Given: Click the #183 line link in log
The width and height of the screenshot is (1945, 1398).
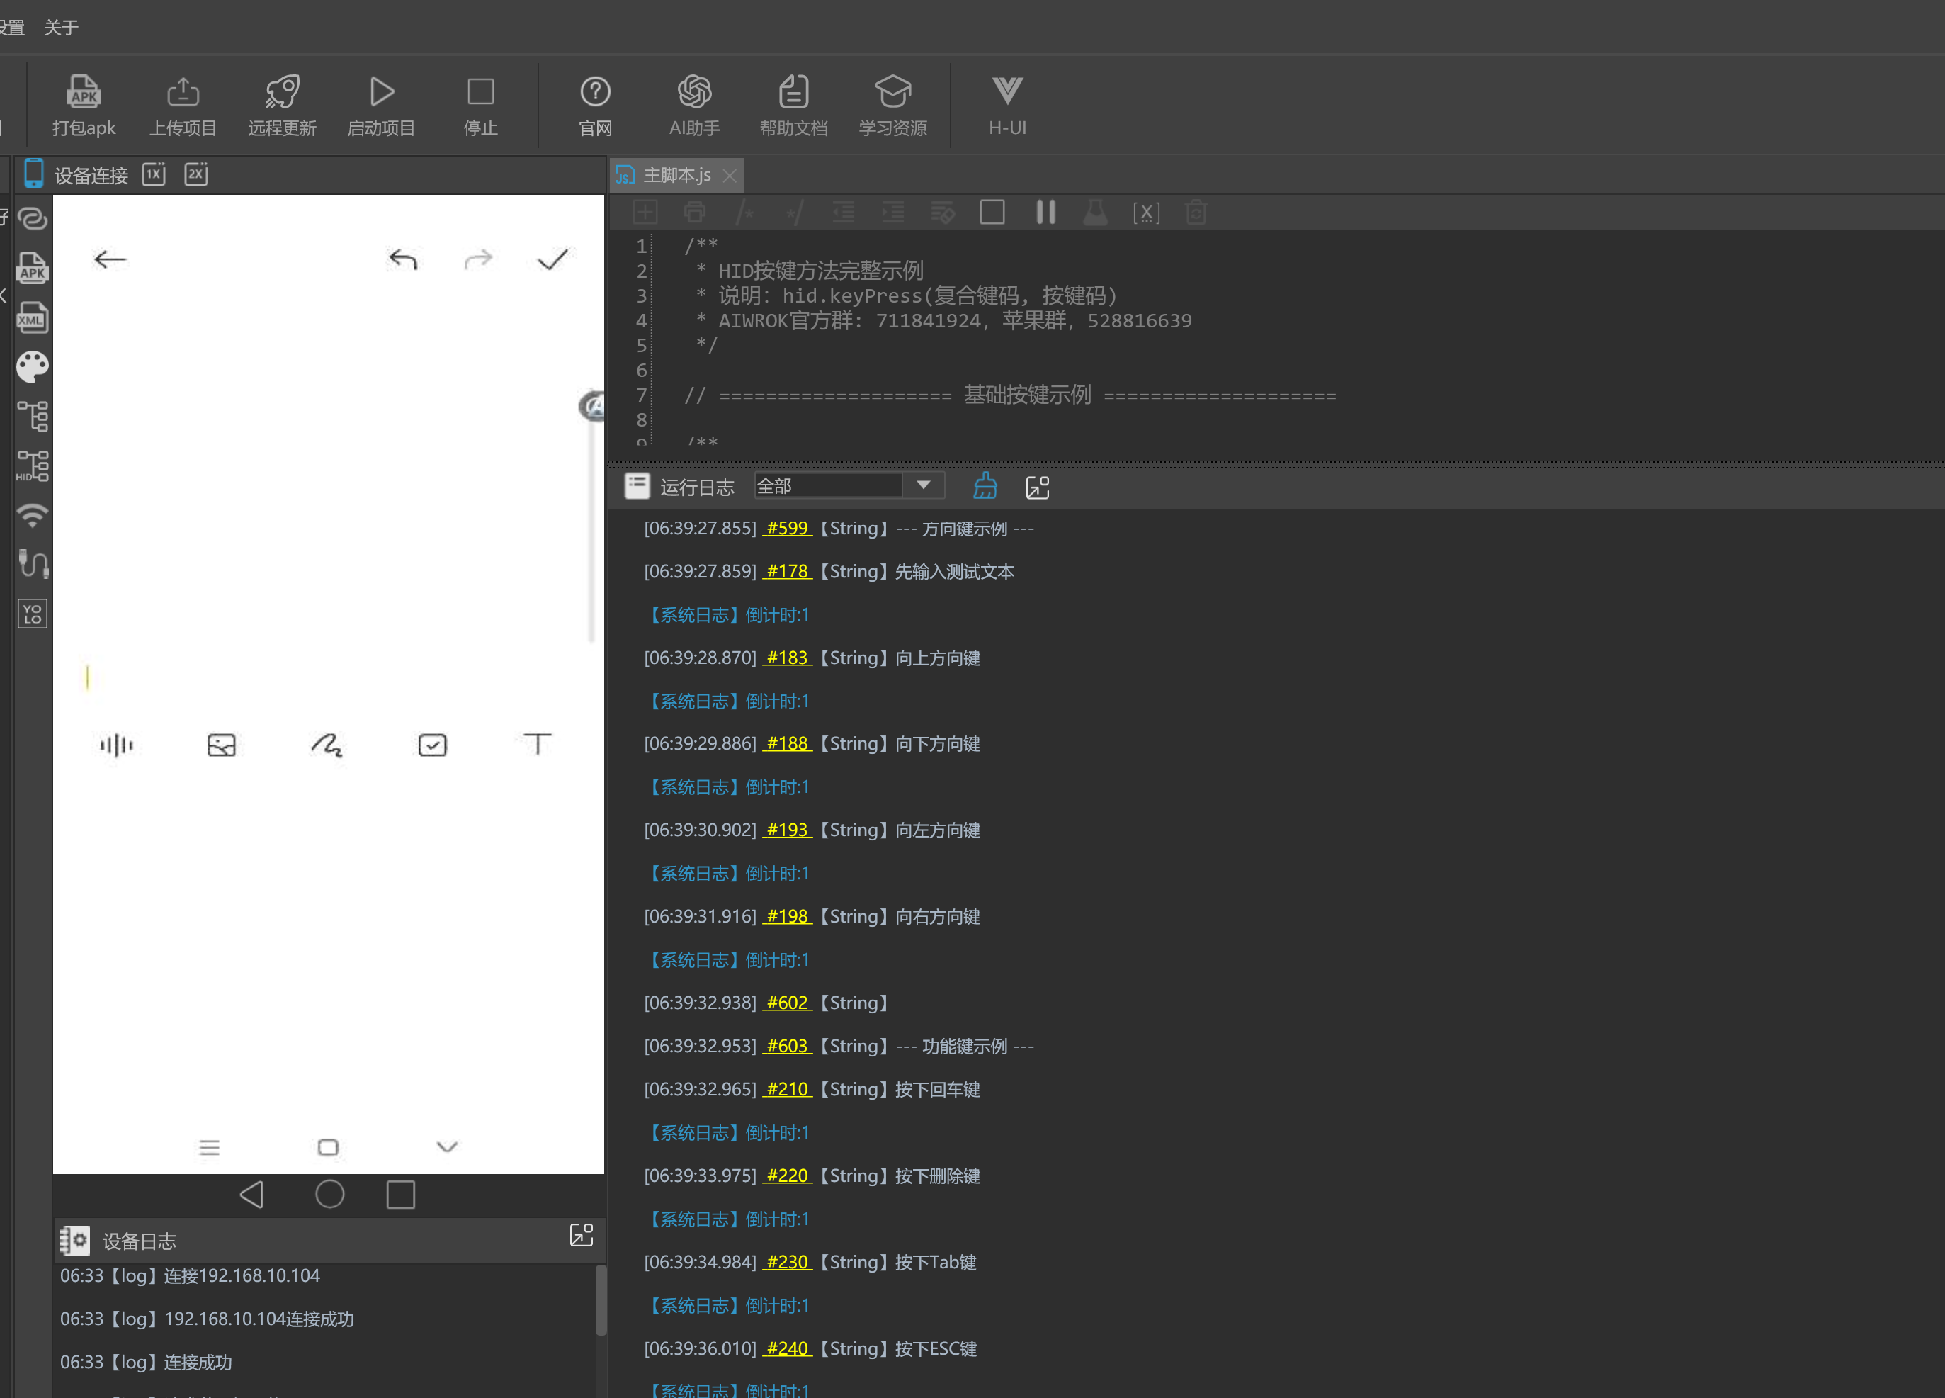Looking at the screenshot, I should pos(787,658).
